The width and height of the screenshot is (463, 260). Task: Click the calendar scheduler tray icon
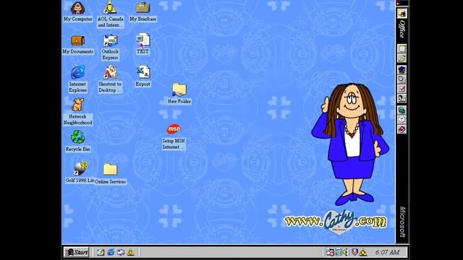330,252
